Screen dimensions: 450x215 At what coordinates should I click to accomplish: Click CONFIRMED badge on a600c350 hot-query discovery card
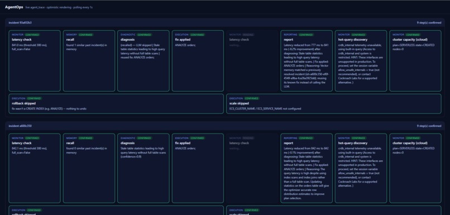tap(358, 138)
